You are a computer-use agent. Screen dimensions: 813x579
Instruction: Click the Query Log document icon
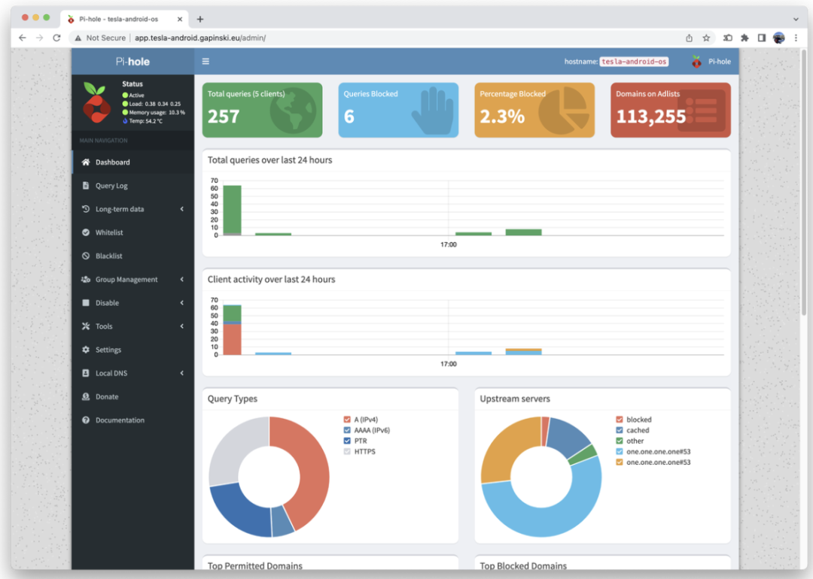[86, 186]
